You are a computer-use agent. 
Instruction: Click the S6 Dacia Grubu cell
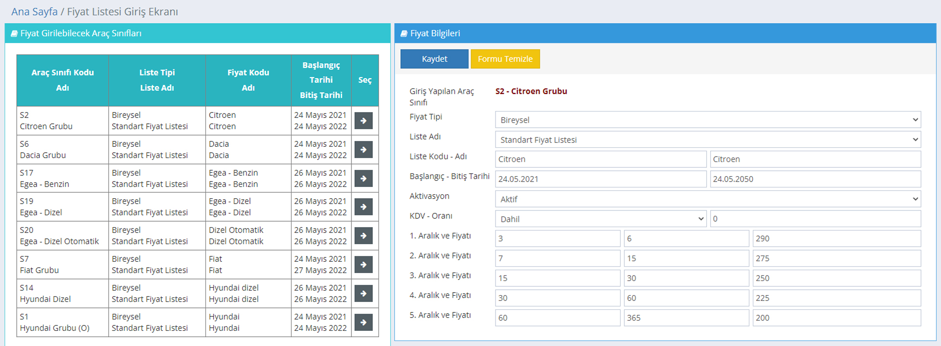(63, 150)
